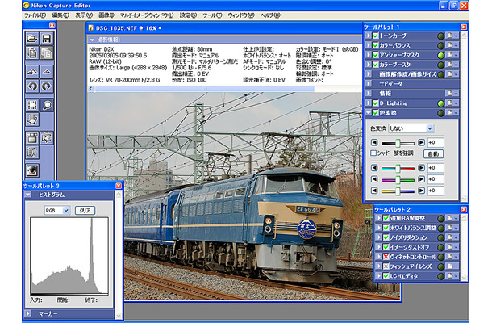Viewport: 492px width, 323px height.
Task: Click left arrow of the magenta-green slider
Action: (x=374, y=179)
